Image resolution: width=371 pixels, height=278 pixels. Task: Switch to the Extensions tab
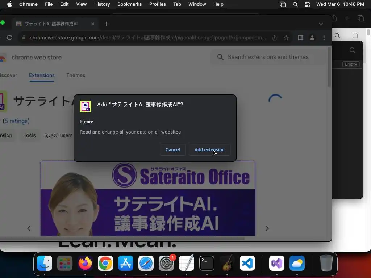(x=42, y=75)
